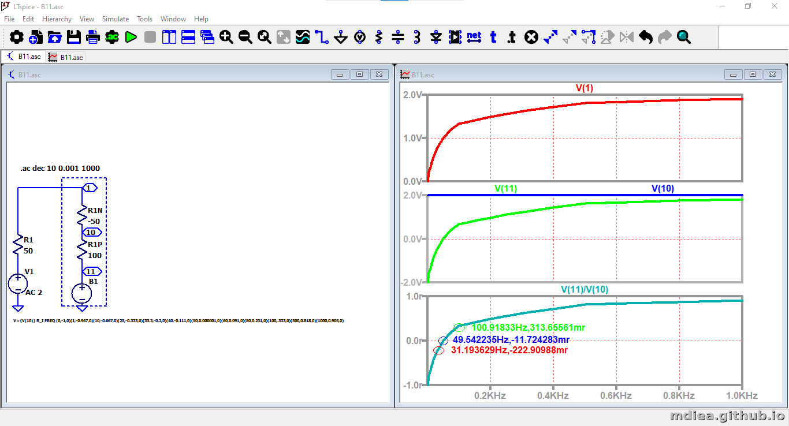The height and width of the screenshot is (426, 789).
Task: Click the Find search magnifier icon
Action: [x=684, y=38]
